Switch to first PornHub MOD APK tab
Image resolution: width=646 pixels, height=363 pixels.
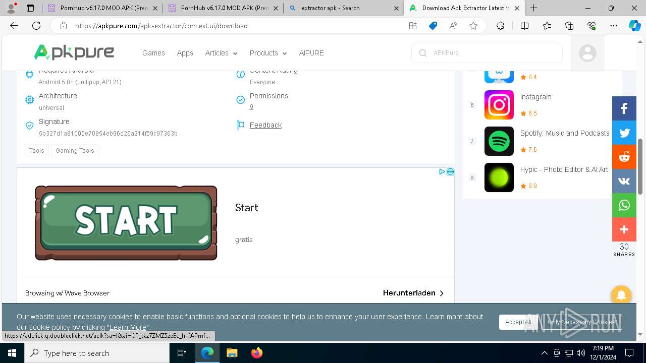(x=102, y=8)
